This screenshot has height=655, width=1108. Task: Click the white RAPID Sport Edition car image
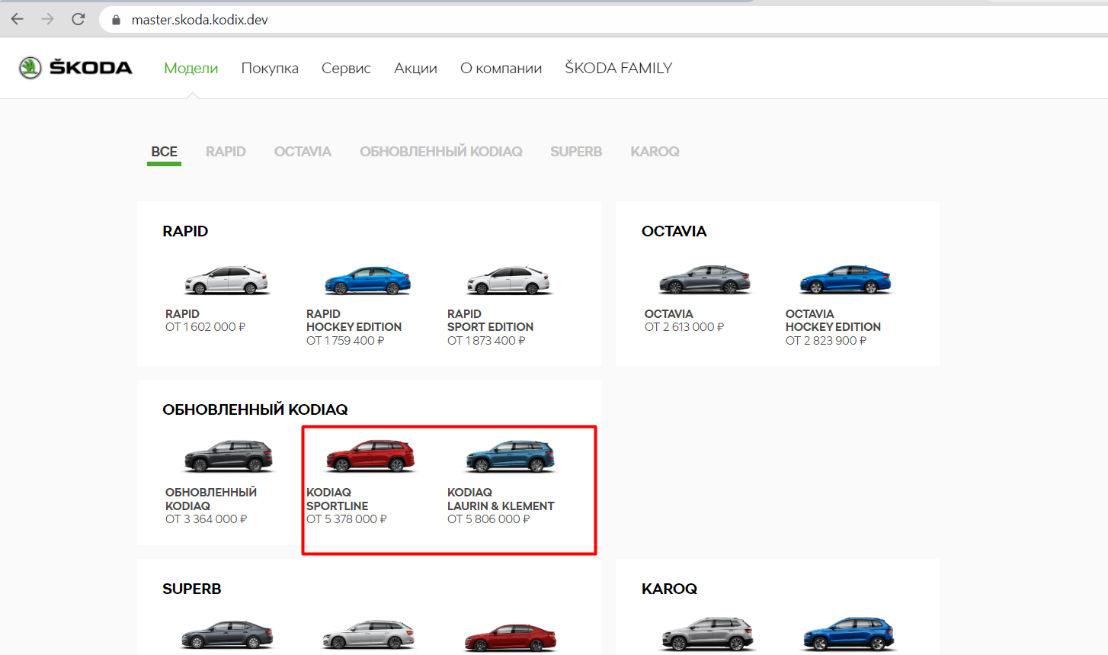coord(509,280)
